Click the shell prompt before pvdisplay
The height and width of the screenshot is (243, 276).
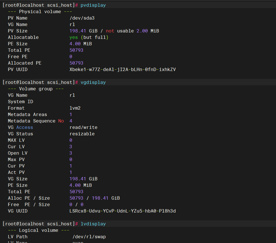click(40, 5)
